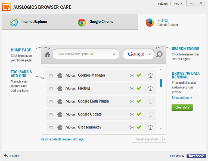Check the Cookies Manager+ checkbox
Screen dimensions: 208x161
[51, 75]
